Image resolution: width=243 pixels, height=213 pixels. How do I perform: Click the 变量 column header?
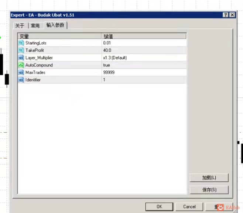(60, 36)
